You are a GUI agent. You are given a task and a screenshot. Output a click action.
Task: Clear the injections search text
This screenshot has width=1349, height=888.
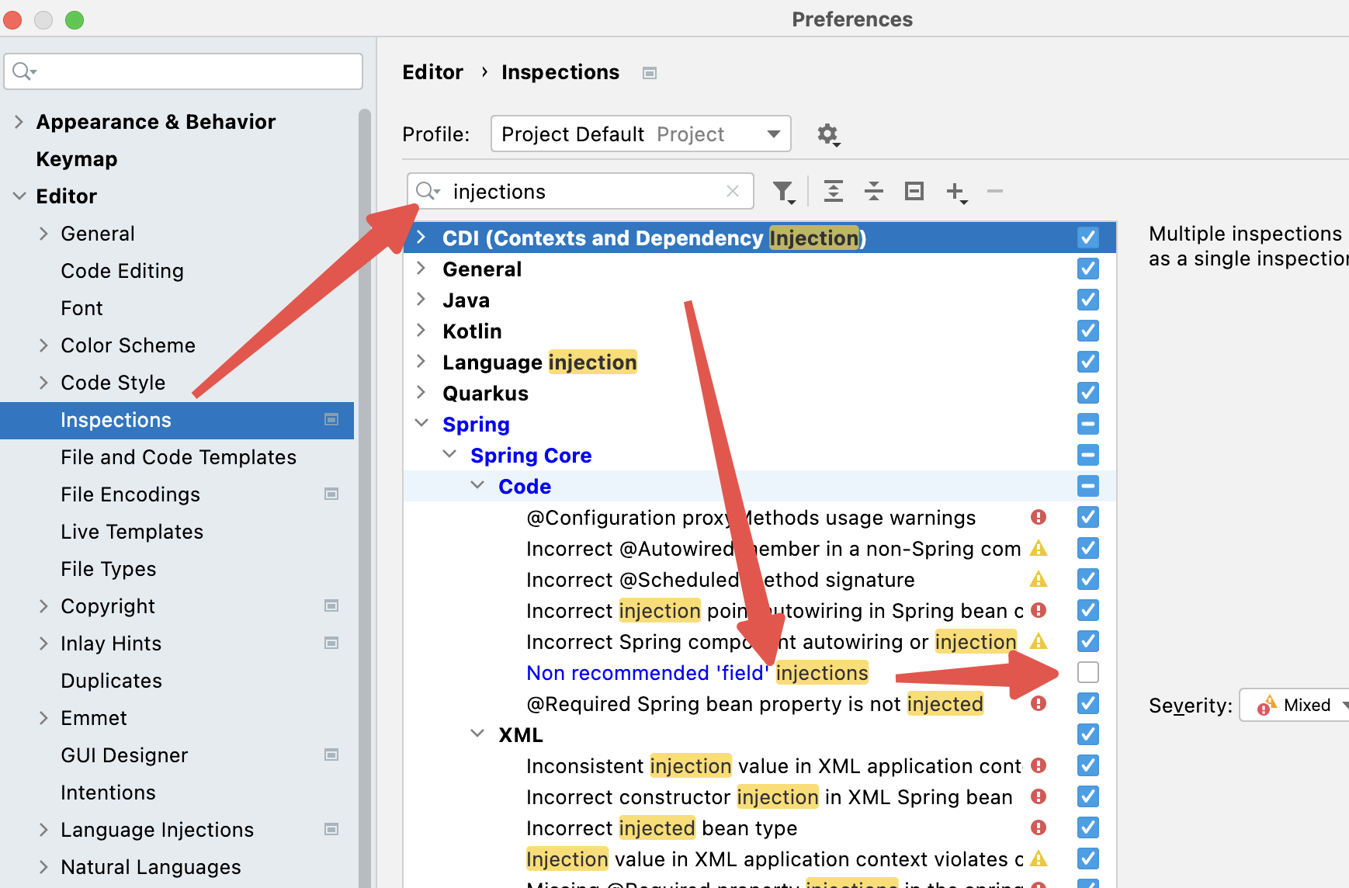coord(732,191)
